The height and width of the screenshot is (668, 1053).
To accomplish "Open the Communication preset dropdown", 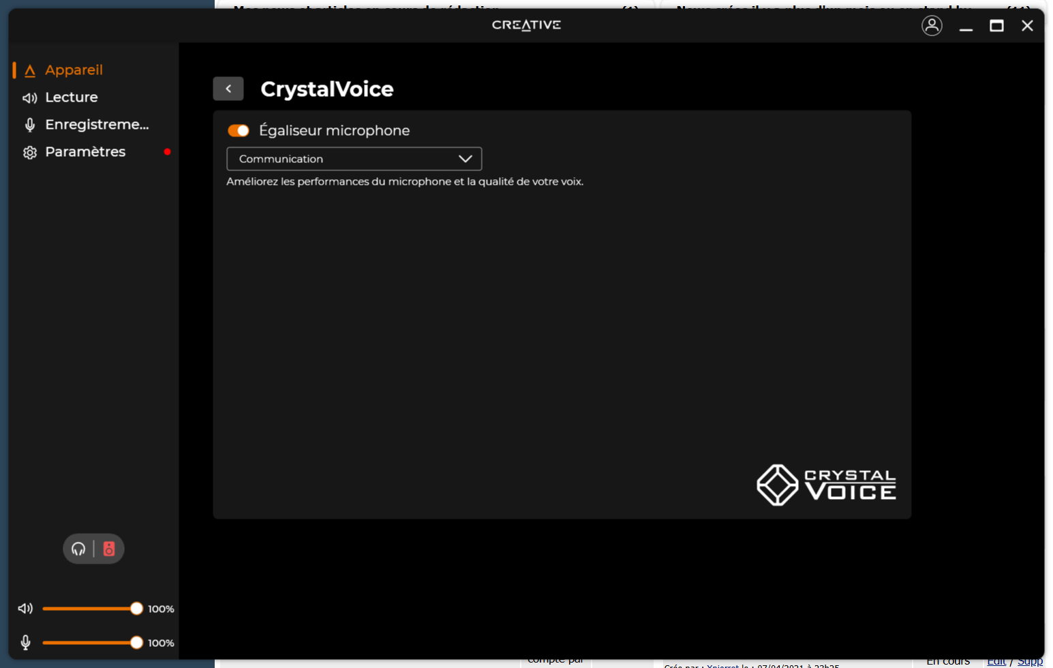I will click(x=354, y=159).
